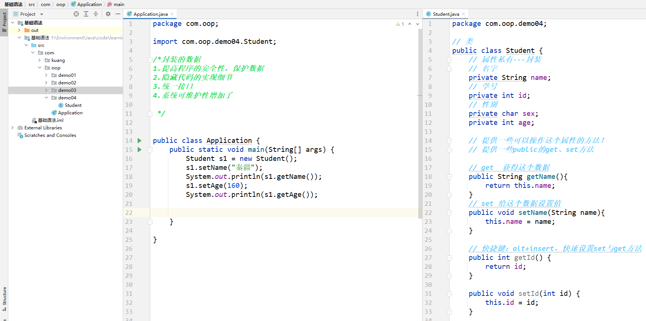Expand the demo02 package
The height and width of the screenshot is (321, 646).
[x=47, y=83]
